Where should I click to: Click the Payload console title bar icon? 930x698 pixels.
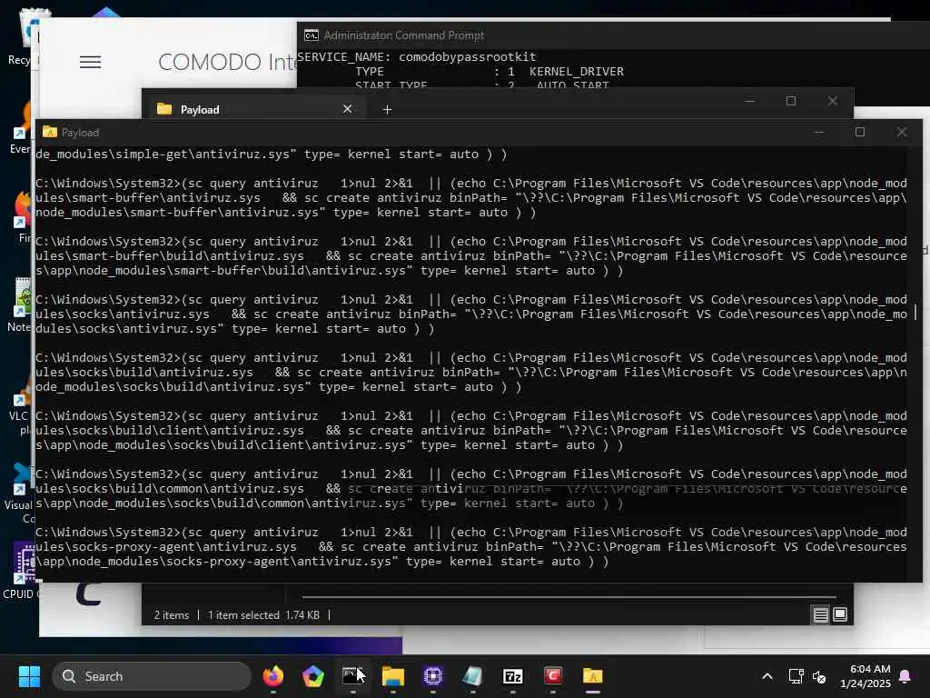pyautogui.click(x=50, y=132)
